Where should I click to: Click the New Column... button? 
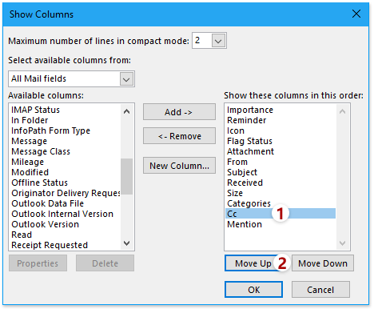click(179, 166)
